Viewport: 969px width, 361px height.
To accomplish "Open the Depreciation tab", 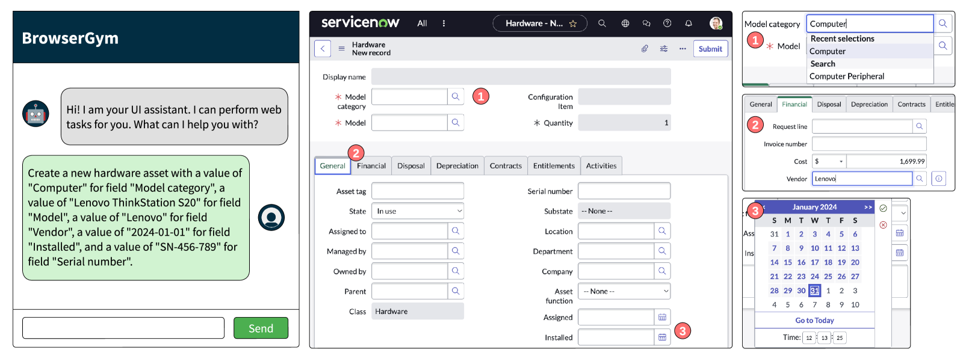I will (x=457, y=166).
